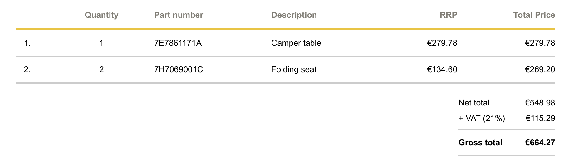Viewport: 574px width, 164px height.
Task: Click the + VAT (21%) label
Action: (x=482, y=118)
